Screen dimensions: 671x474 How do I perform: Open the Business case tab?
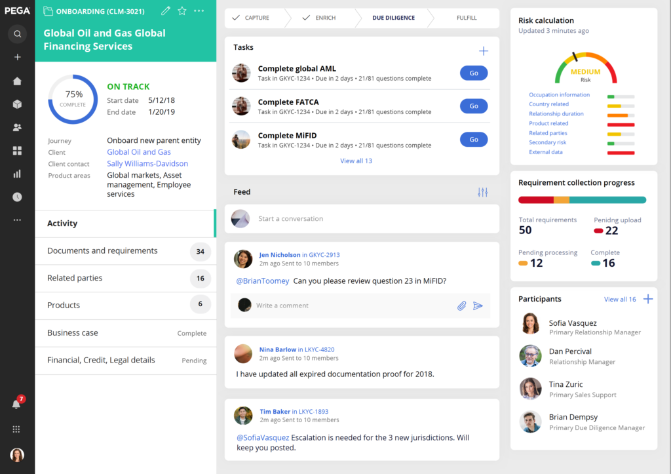pos(125,333)
